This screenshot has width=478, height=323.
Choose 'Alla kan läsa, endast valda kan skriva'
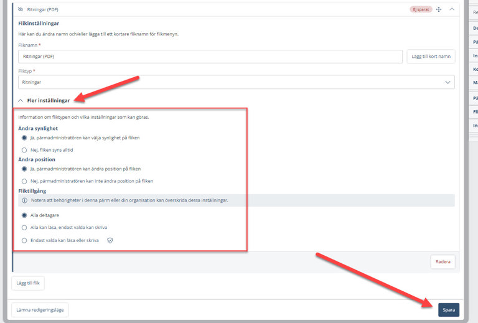pyautogui.click(x=24, y=228)
